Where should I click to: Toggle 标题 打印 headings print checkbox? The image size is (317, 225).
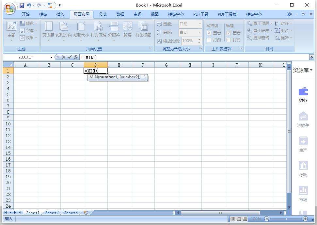(229, 40)
